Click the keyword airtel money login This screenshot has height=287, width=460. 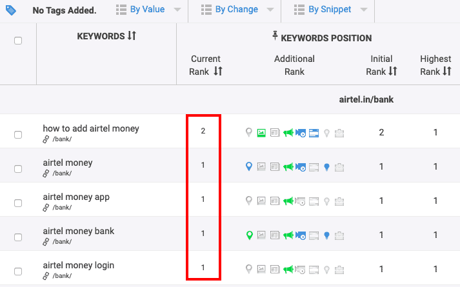(x=79, y=265)
